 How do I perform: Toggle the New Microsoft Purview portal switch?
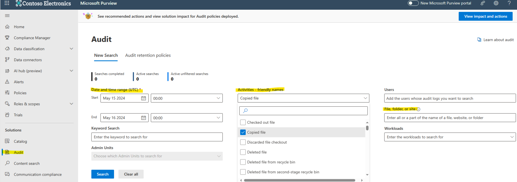[413, 3]
